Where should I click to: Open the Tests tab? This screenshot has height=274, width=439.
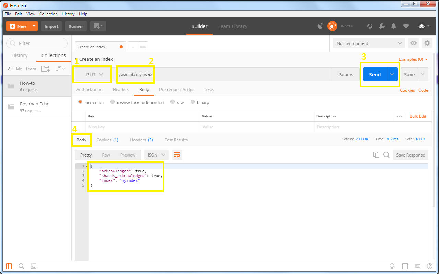[209, 90]
